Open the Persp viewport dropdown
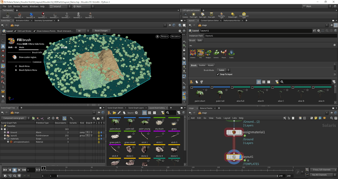 tap(165, 36)
